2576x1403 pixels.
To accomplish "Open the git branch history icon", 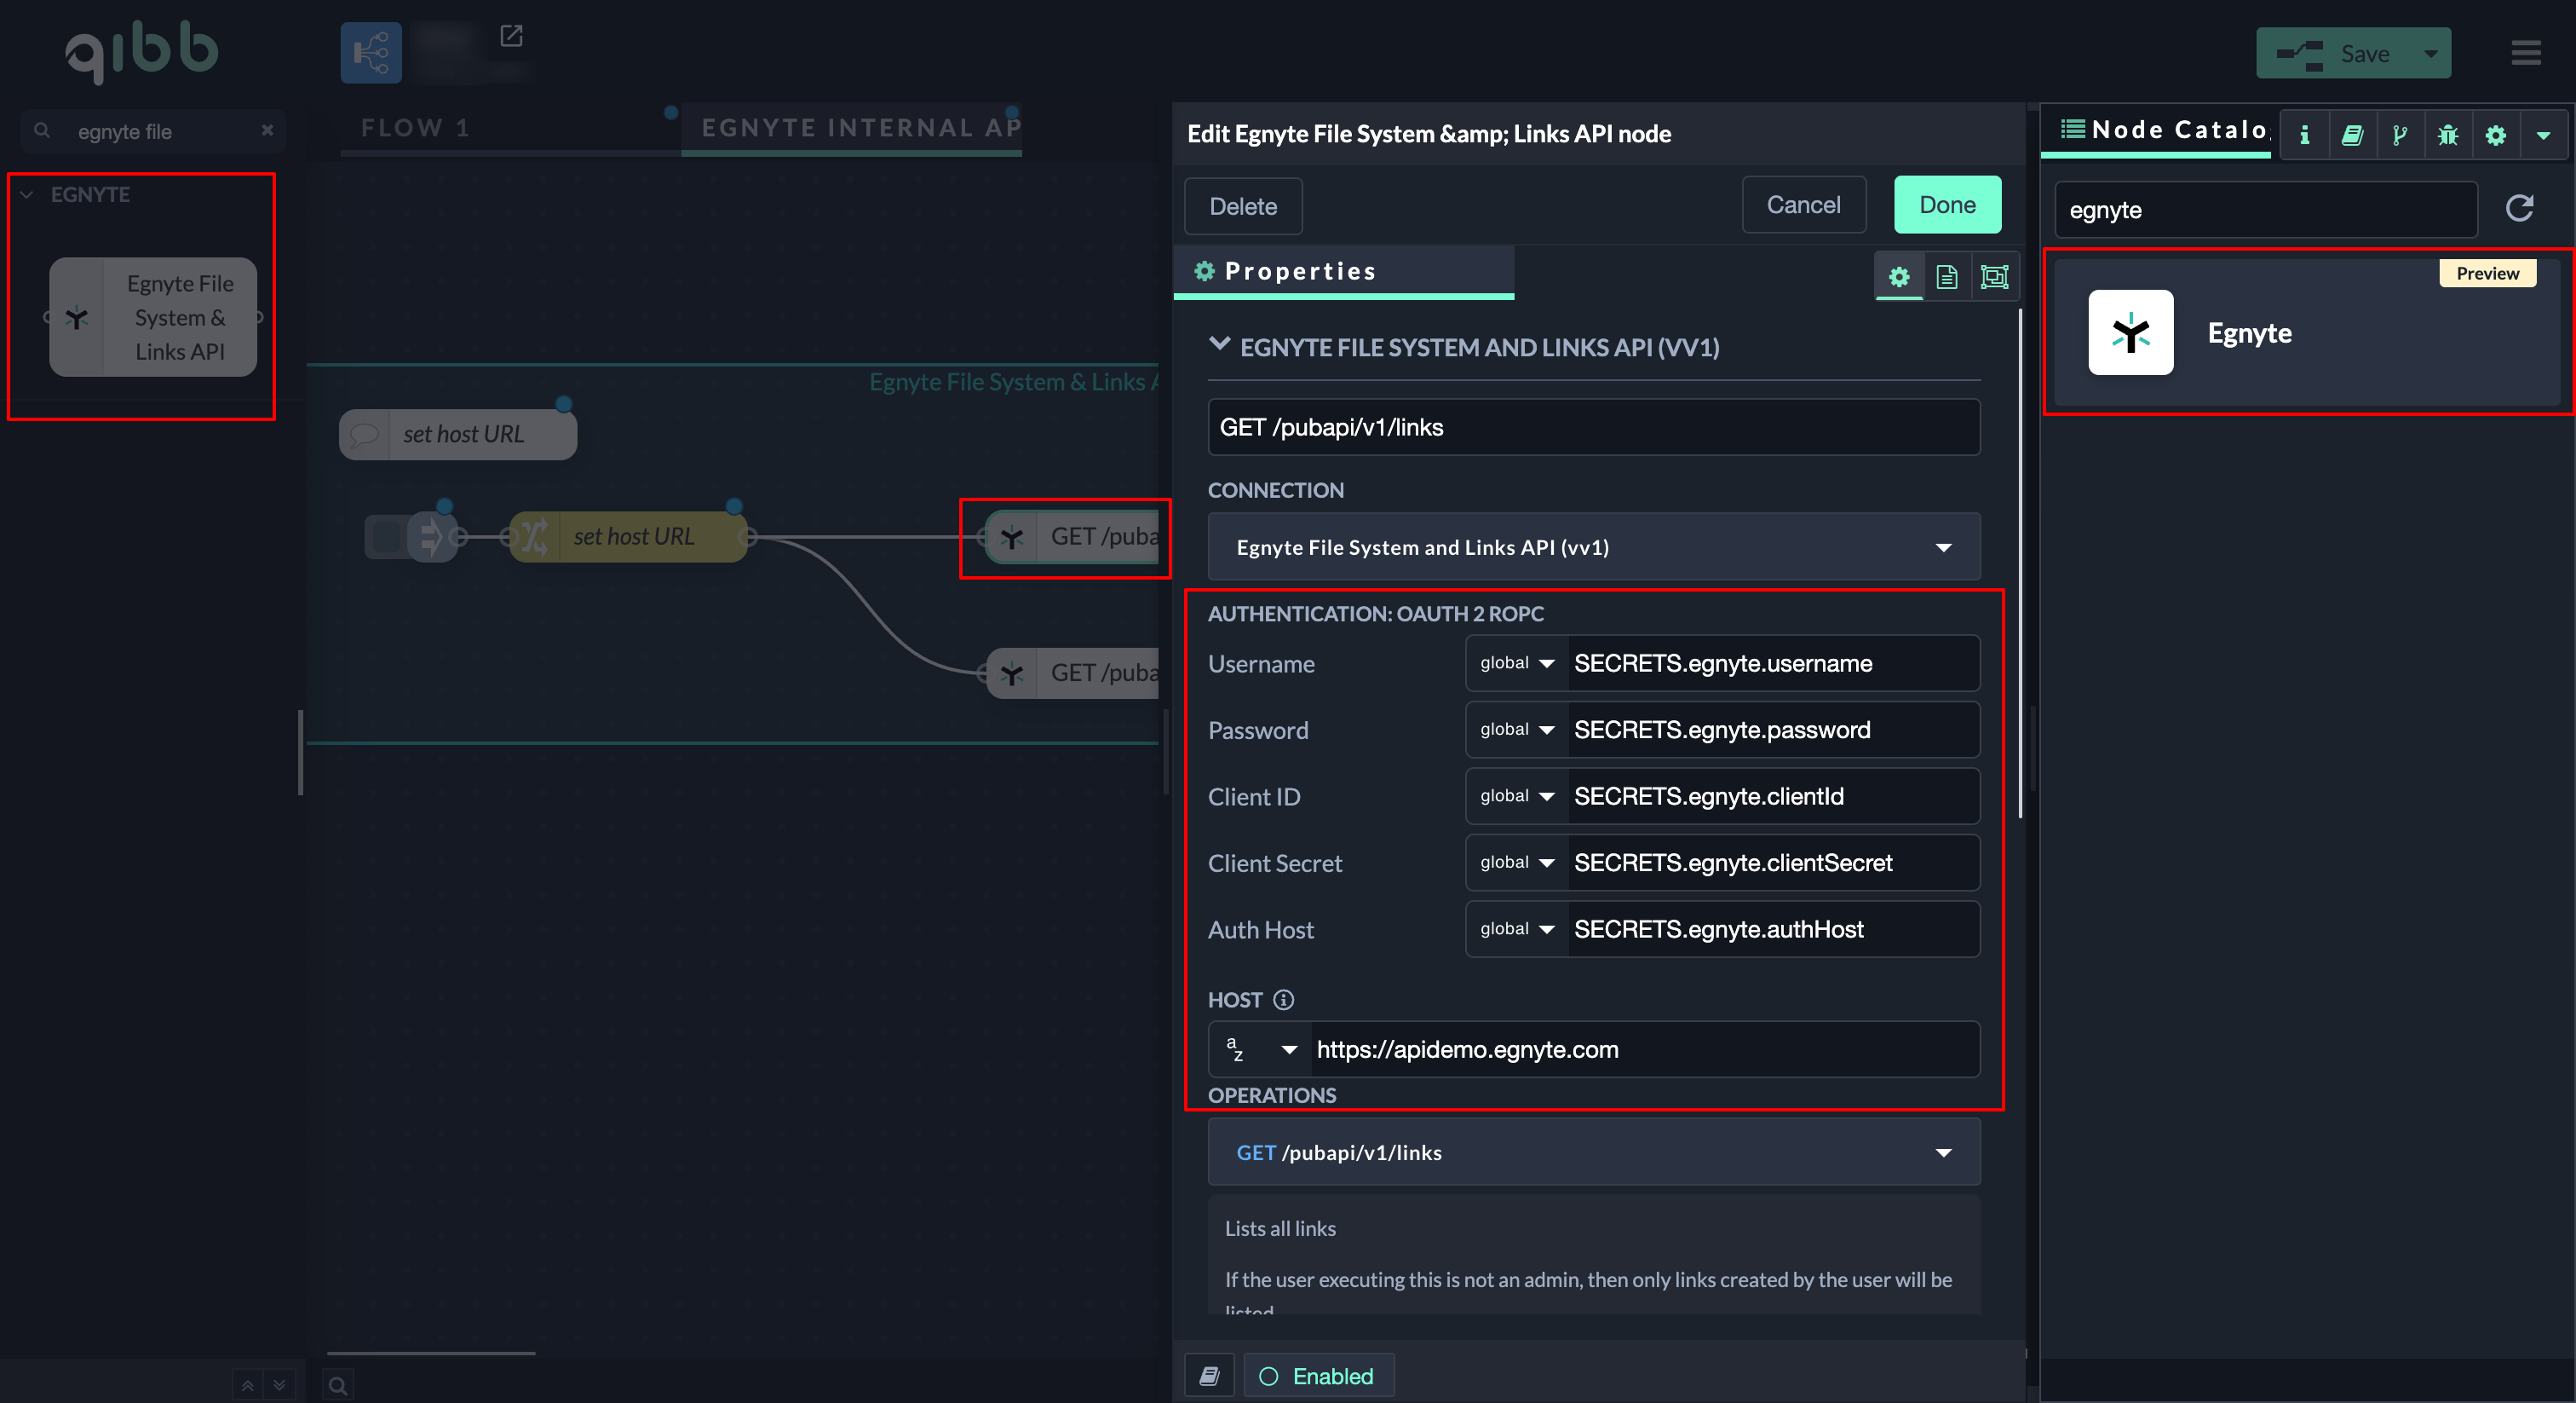I will tap(2399, 134).
